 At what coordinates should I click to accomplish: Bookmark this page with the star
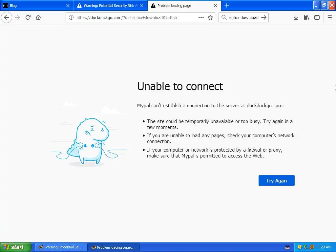click(x=210, y=17)
